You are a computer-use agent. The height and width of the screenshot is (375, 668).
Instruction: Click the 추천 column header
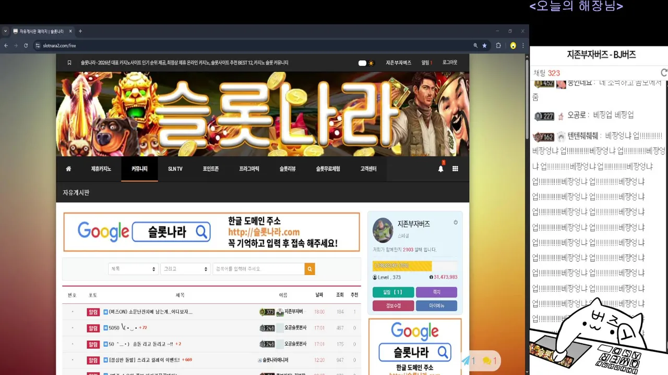pyautogui.click(x=354, y=295)
